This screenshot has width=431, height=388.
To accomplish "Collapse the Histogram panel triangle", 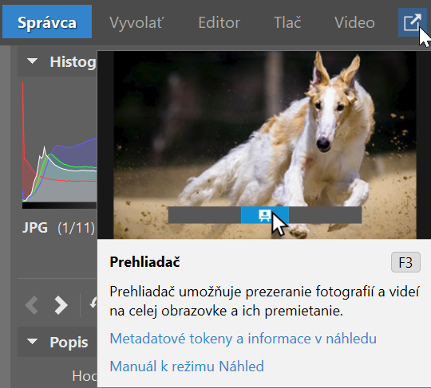I will 33,61.
